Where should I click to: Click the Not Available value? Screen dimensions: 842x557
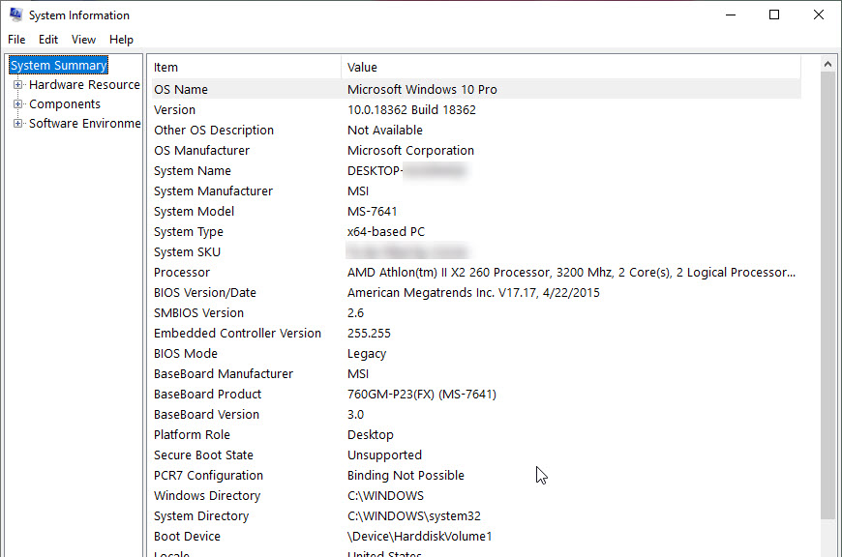[x=385, y=131]
